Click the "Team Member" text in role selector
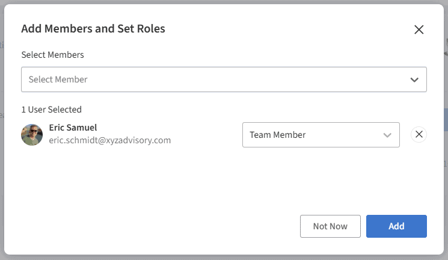This screenshot has width=448, height=260. tap(278, 135)
